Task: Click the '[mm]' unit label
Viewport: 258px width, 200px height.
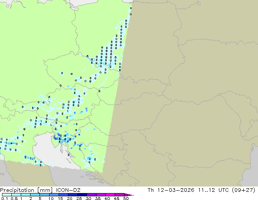Action: 45,190
